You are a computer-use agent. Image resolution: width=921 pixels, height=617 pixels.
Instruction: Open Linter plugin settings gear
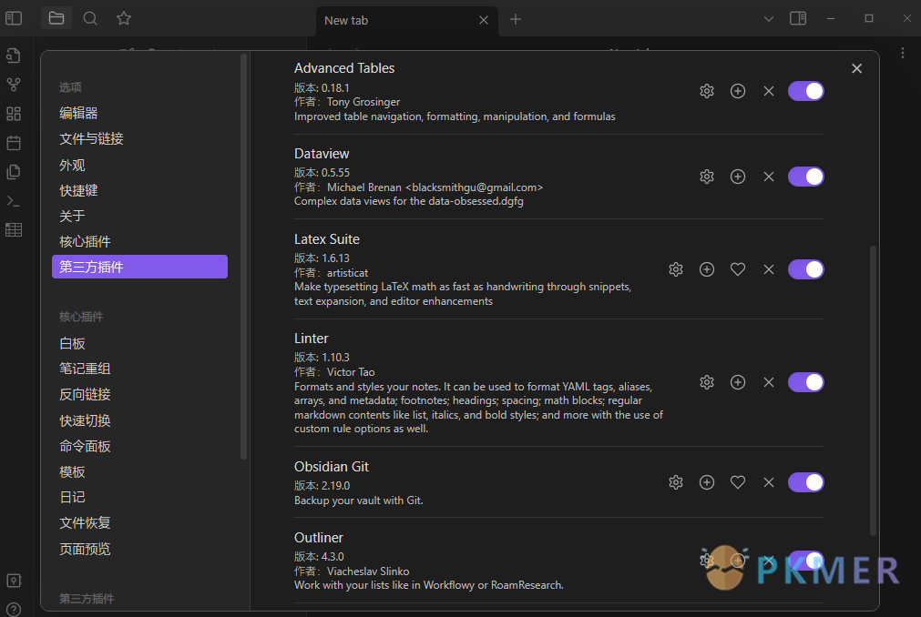pyautogui.click(x=707, y=382)
